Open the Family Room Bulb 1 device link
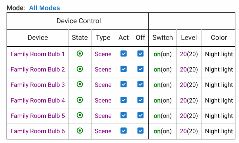The width and height of the screenshot is (239, 143). pos(37,54)
